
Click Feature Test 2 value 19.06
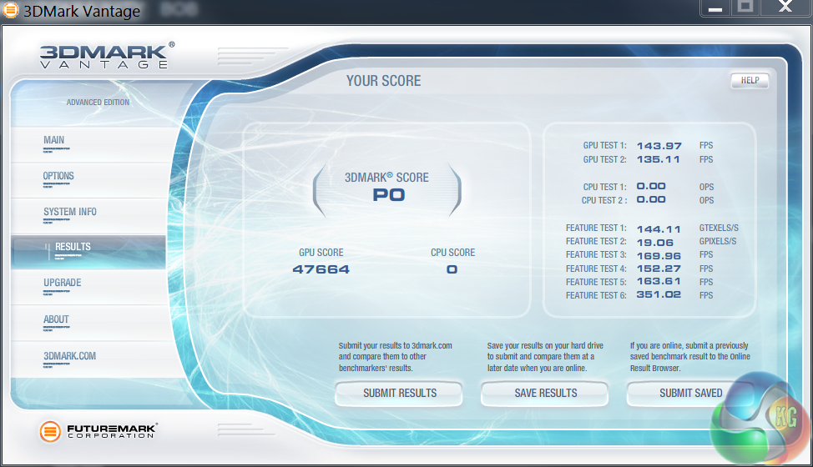pos(655,243)
